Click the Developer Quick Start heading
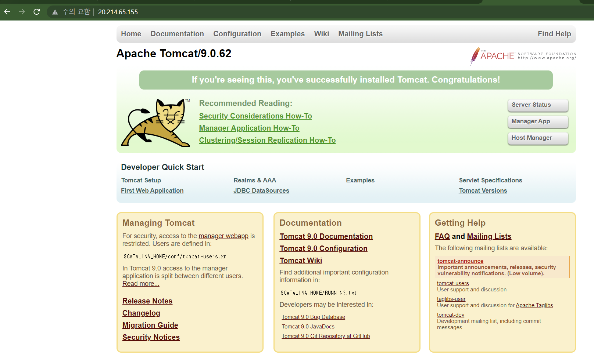594x360 pixels. [x=162, y=167]
